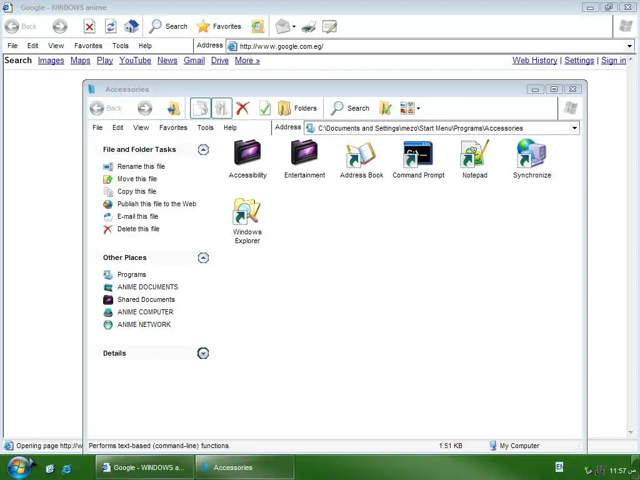Click browser toolbar Search magnifier
This screenshot has height=480, width=640.
coord(168,26)
